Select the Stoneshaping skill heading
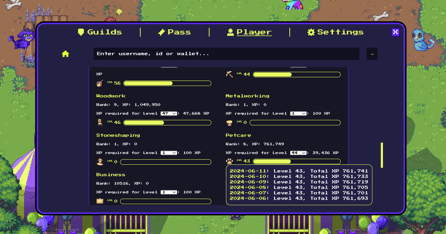This screenshot has height=234, width=446. tap(118, 135)
